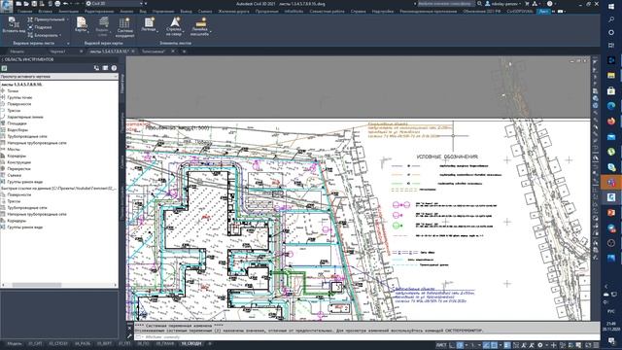Viewport: 622px width, 350px height.
Task: Close the command line with X
Action: (x=129, y=329)
